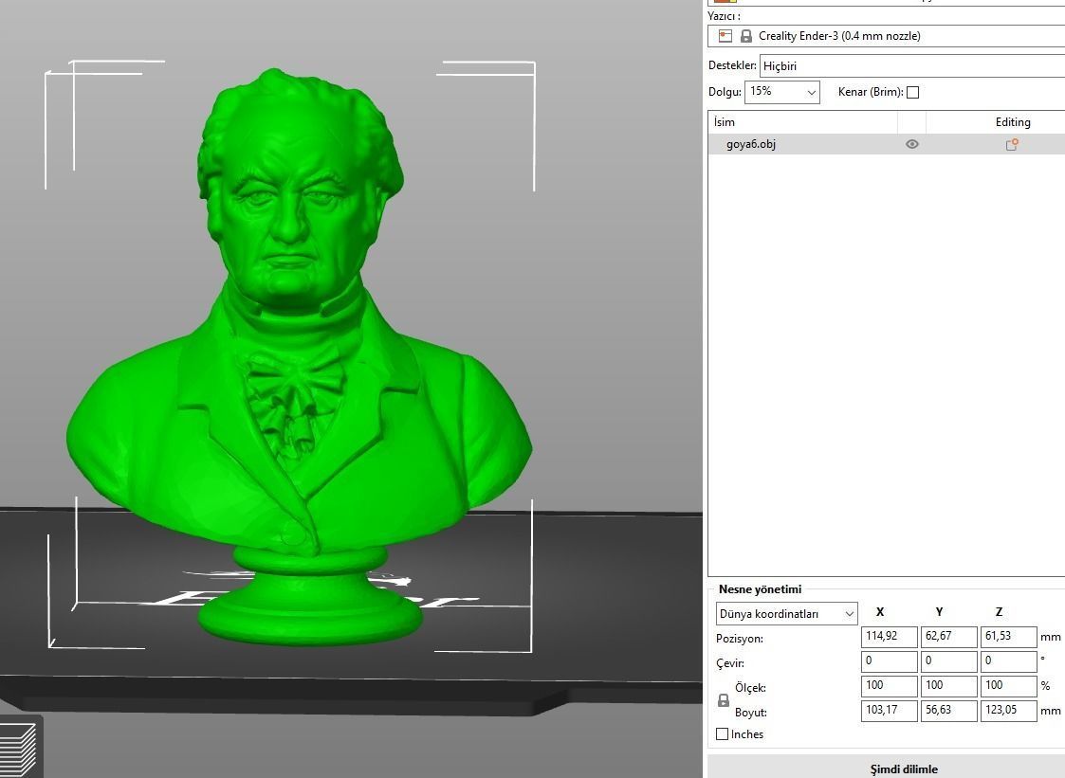Click the Pozisyon Y field 62,67

(x=949, y=637)
